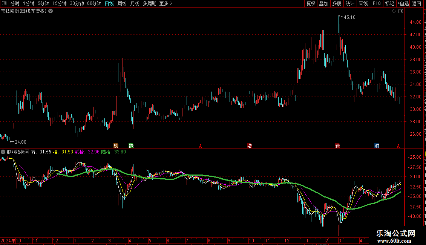Image resolution: width=426 pixels, height=245 pixels.
Task: Add stock with +自选 button
Action: pos(403,3)
